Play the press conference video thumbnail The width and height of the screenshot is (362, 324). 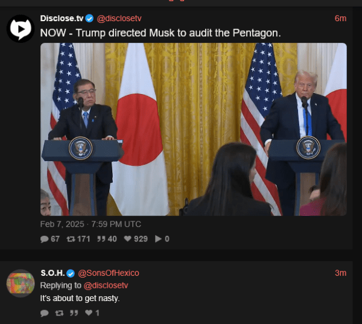[194, 129]
